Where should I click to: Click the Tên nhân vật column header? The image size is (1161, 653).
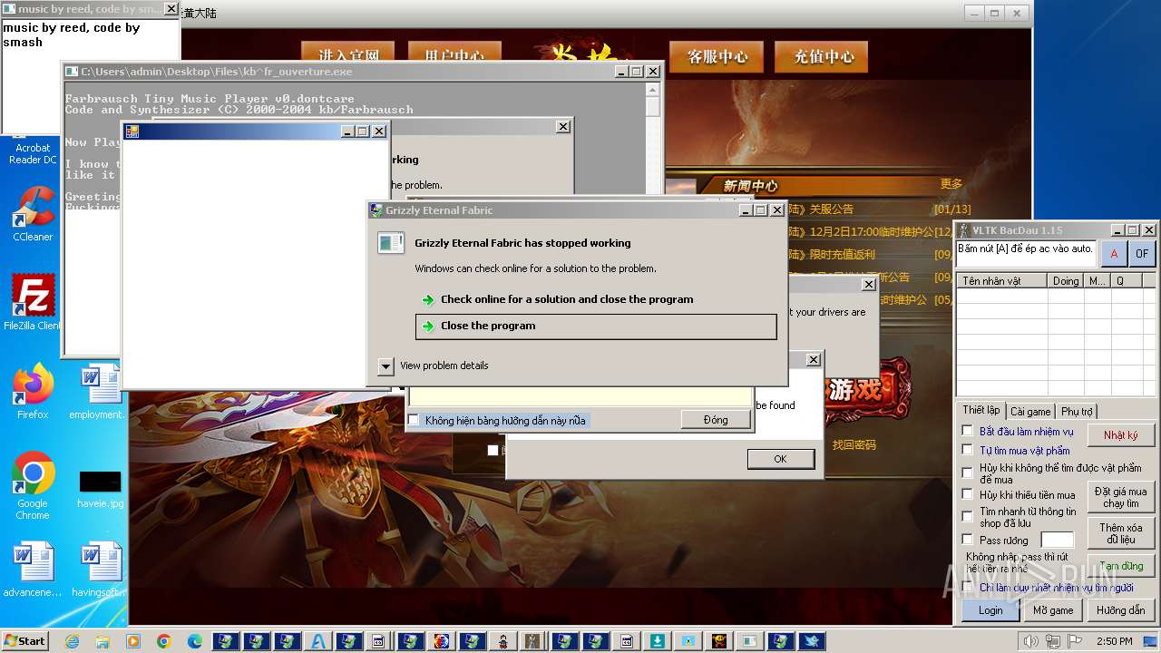pos(1002,281)
